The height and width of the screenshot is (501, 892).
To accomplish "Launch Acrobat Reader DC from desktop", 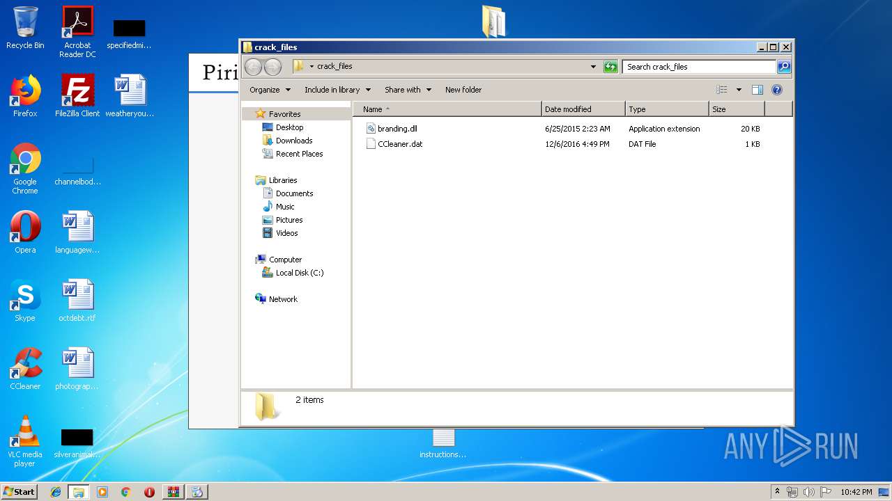I will tap(77, 32).
